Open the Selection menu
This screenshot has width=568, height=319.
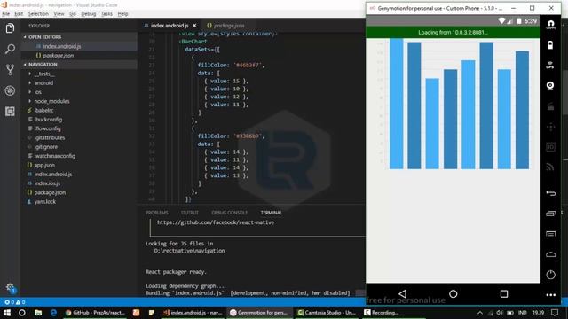coord(38,14)
